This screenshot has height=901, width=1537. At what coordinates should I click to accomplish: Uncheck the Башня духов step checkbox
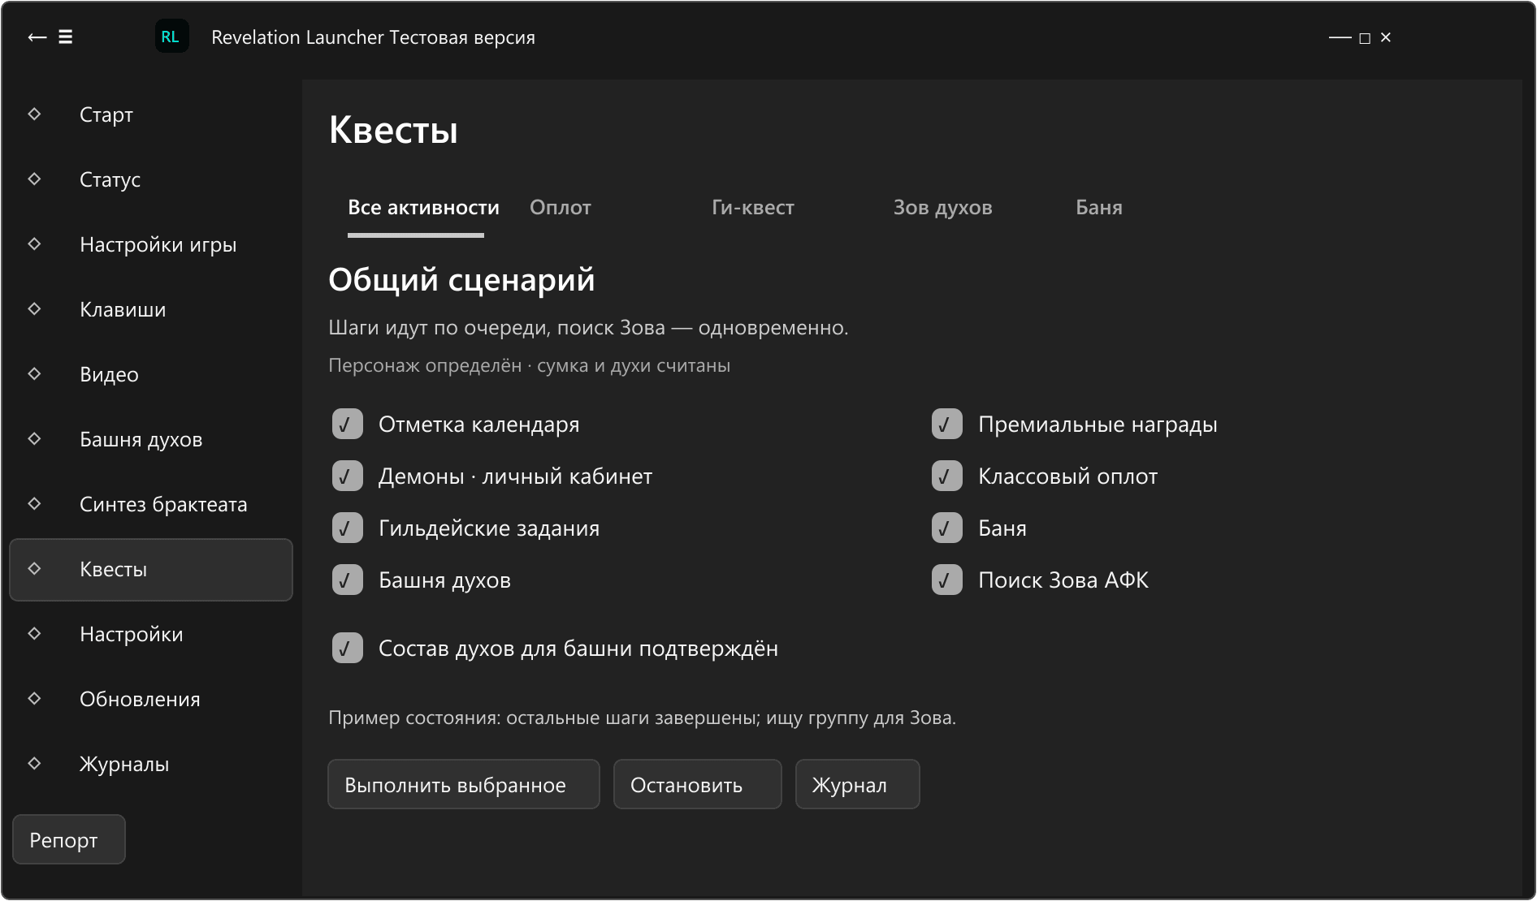tap(348, 580)
